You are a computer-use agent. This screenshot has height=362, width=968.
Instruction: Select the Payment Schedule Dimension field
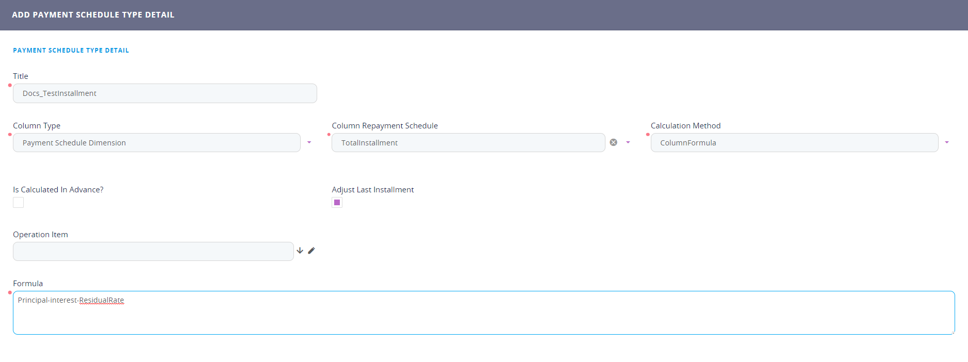pyautogui.click(x=156, y=143)
